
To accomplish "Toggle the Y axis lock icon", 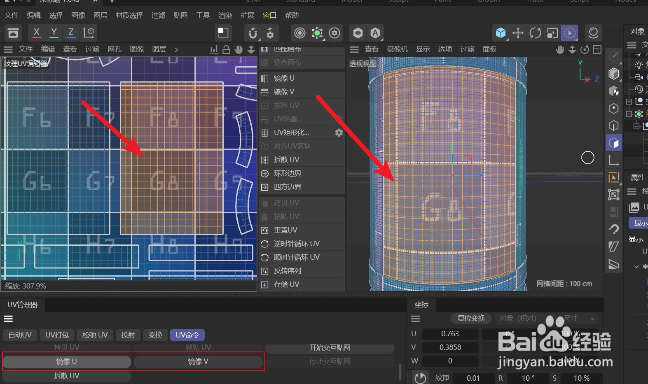I will click(x=54, y=33).
